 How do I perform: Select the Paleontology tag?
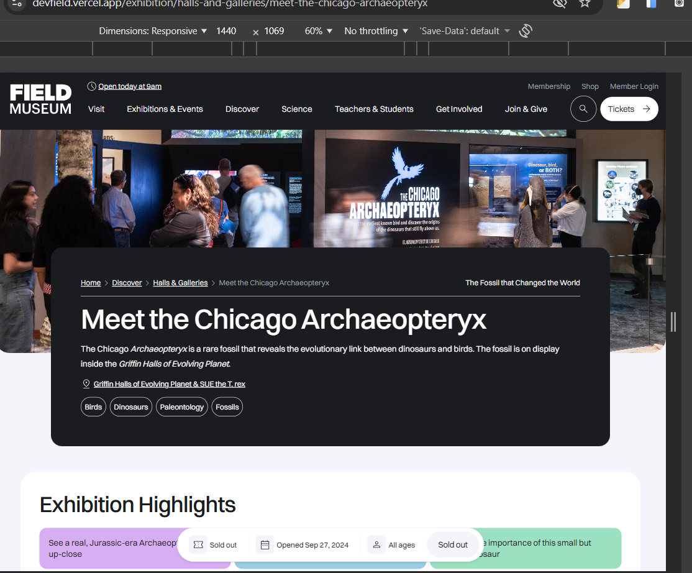(x=181, y=407)
